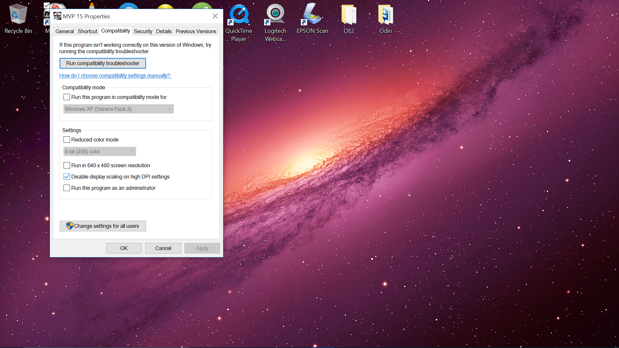Select the Compatibility tab
The image size is (619, 348).
click(x=115, y=31)
